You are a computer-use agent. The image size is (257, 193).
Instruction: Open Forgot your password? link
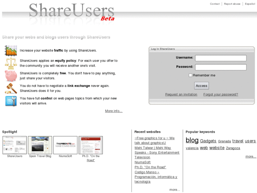tap(221, 95)
